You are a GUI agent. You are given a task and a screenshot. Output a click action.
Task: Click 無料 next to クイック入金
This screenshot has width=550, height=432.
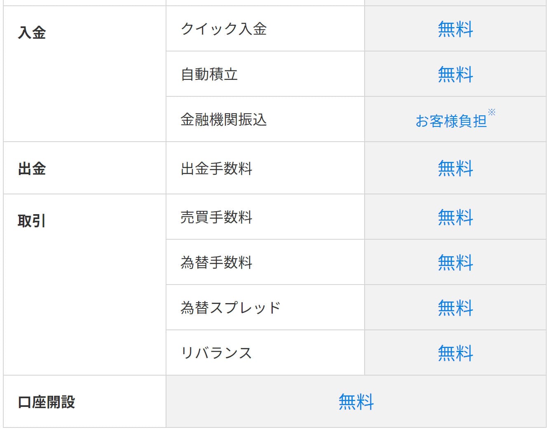(455, 29)
